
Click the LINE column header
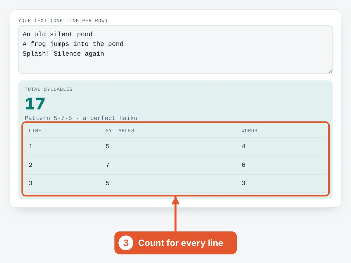(35, 131)
